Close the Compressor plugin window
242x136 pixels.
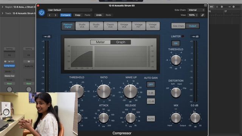point(38,6)
